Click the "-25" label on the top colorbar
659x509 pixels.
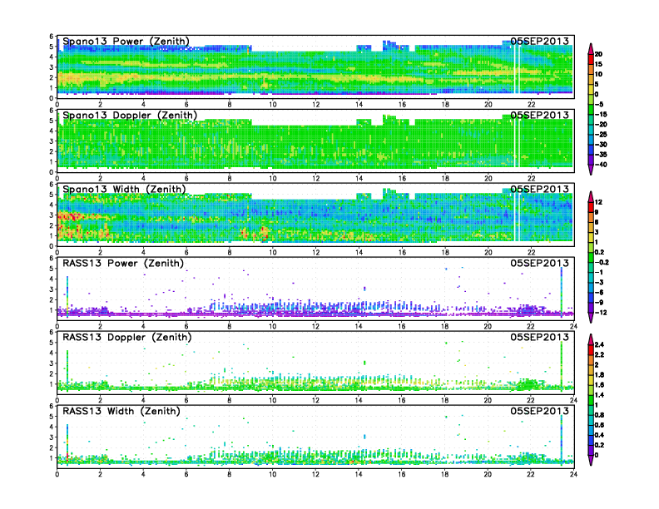tap(601, 135)
